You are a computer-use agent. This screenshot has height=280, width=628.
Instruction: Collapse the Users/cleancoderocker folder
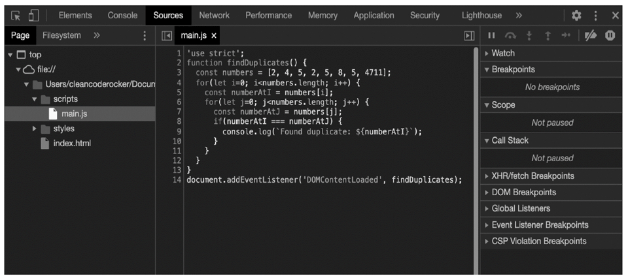click(26, 84)
